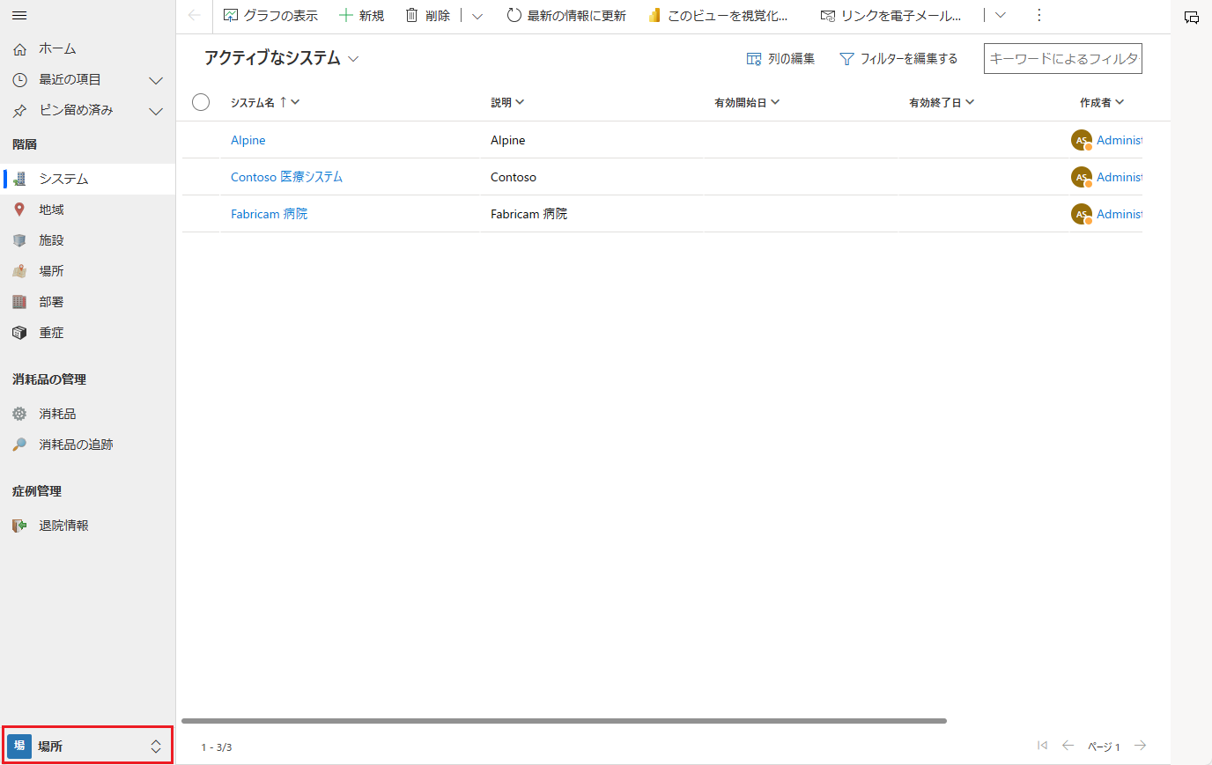1212x765 pixels.
Task: Open the chat pane icon
Action: coord(1192,18)
